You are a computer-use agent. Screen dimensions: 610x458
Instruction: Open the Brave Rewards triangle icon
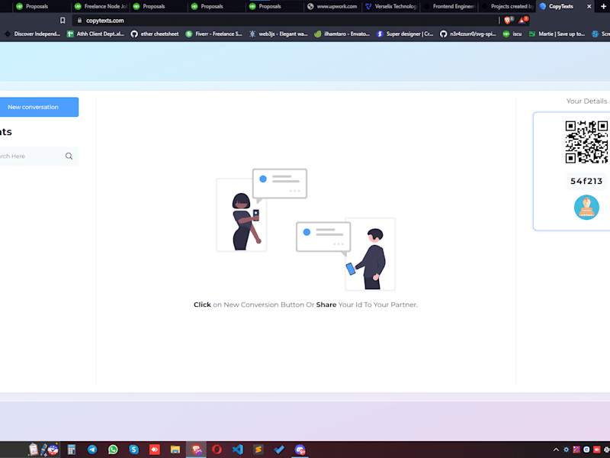click(x=523, y=20)
